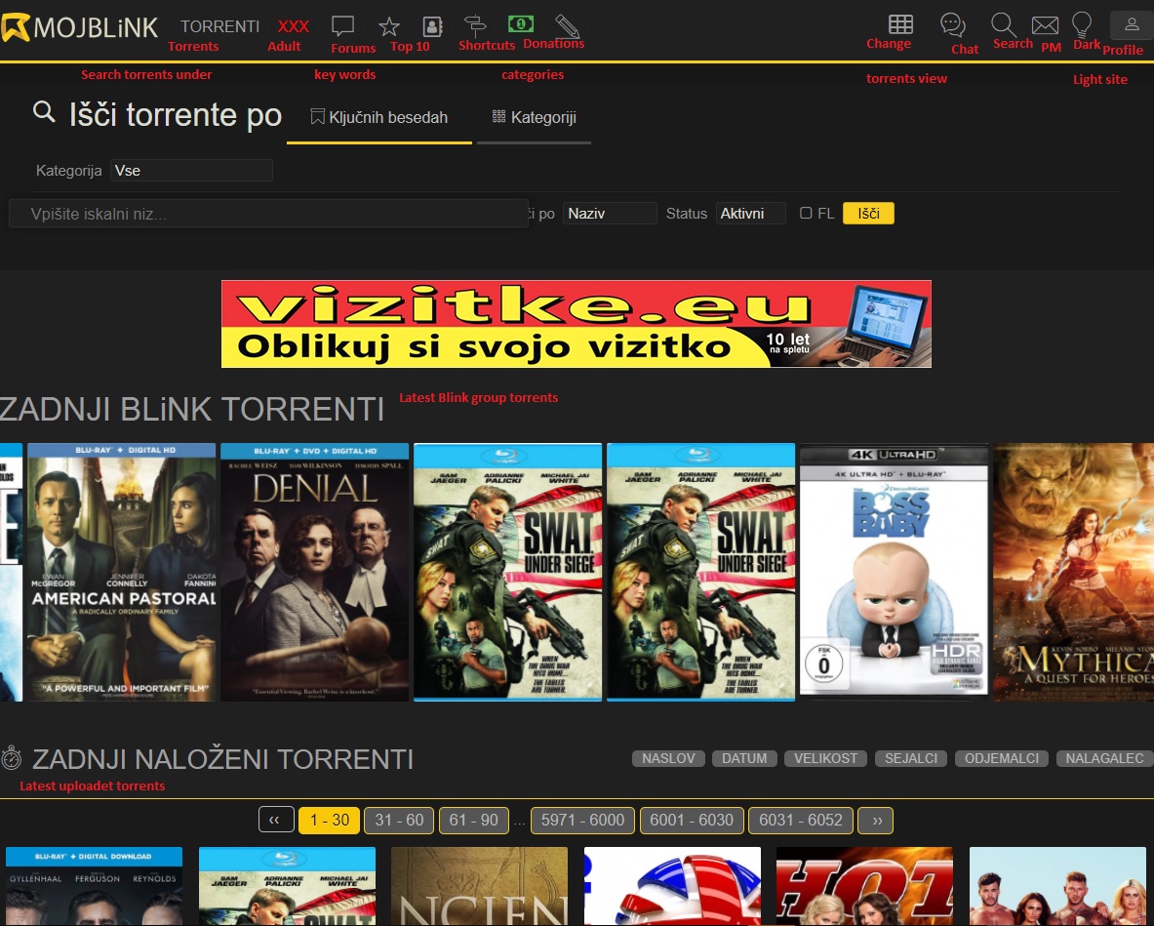
Task: Change torrents view with grid icon
Action: 900,24
